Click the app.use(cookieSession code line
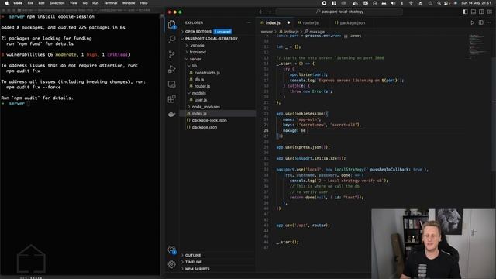 302,114
